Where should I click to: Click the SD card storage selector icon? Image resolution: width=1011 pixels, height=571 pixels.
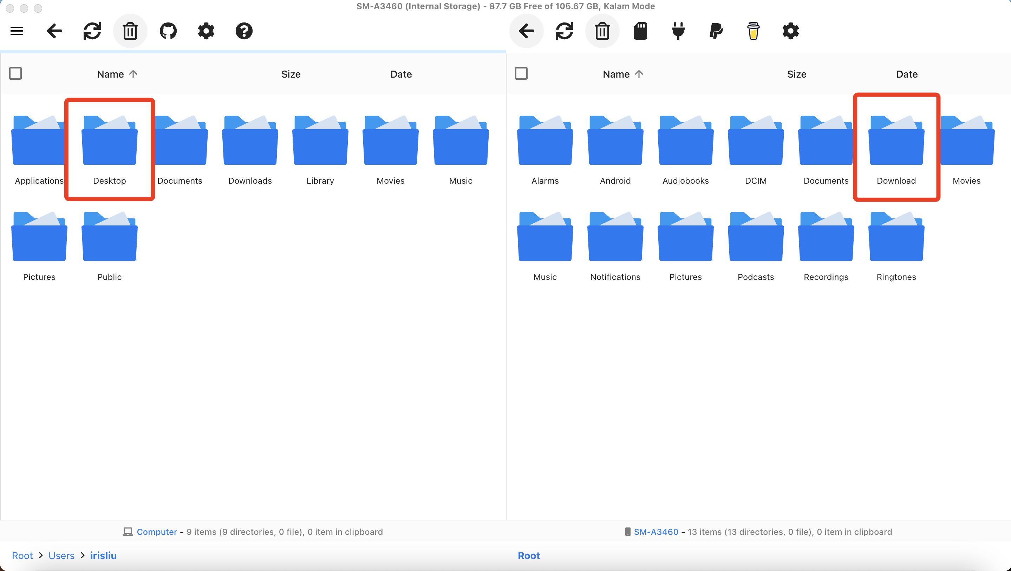pyautogui.click(x=640, y=31)
